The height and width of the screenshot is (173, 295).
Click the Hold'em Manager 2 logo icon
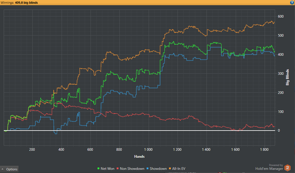(x=287, y=168)
